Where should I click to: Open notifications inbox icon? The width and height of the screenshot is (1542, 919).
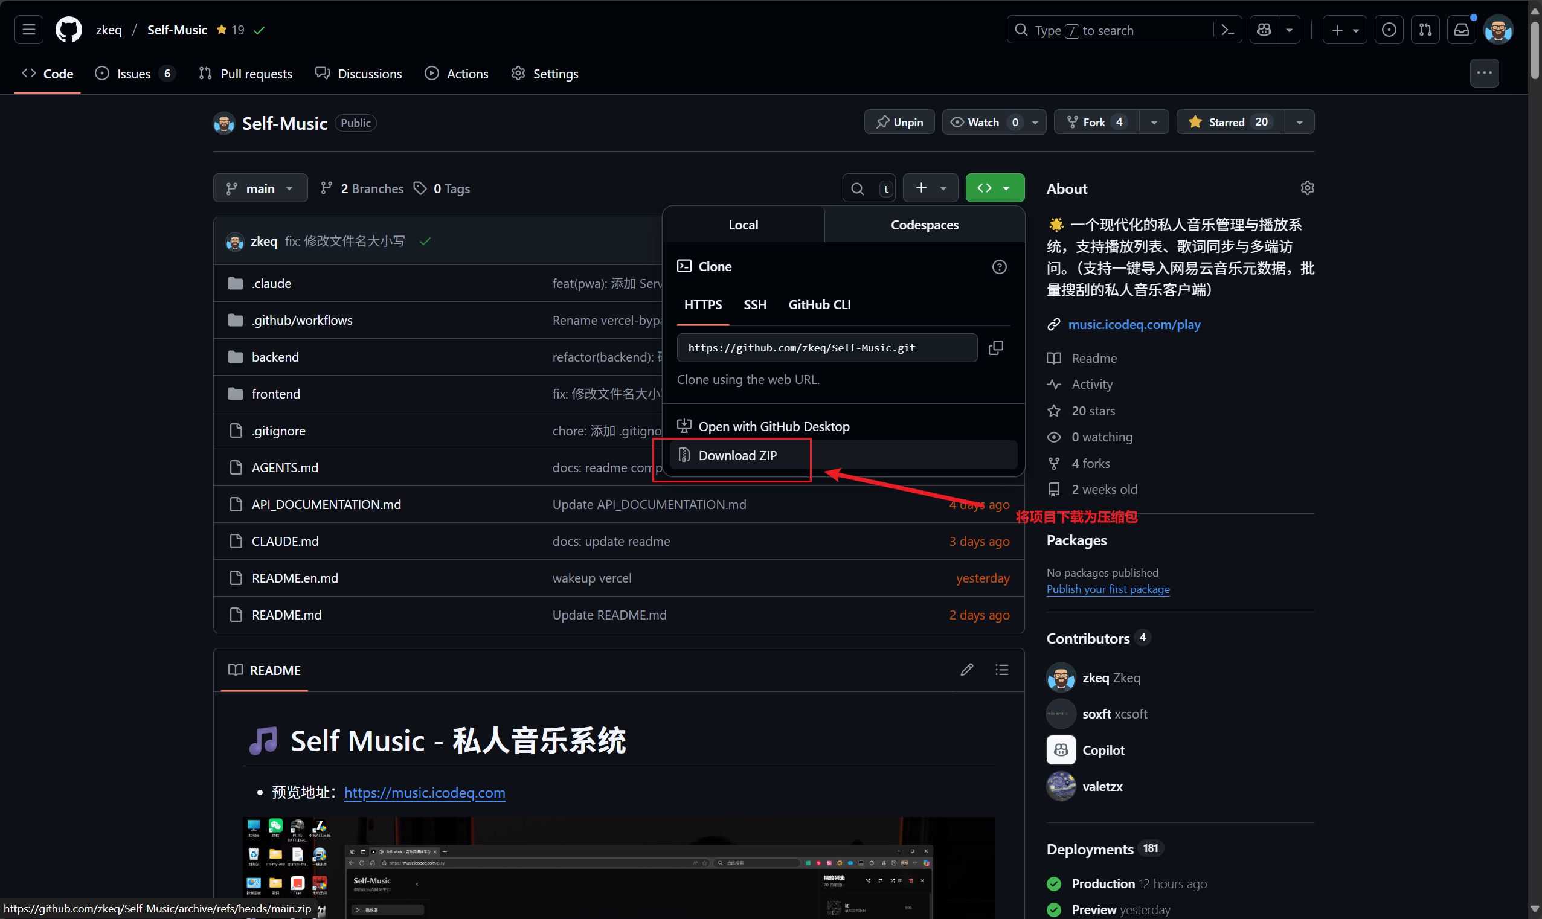click(1462, 30)
